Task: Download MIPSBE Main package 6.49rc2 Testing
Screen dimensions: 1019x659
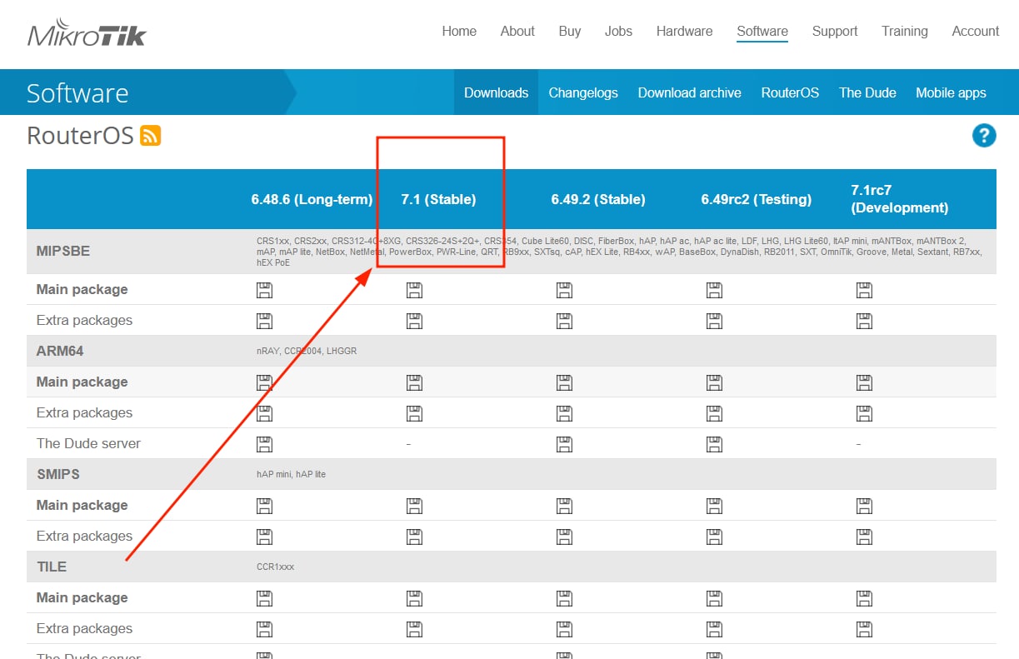Action: 714,290
